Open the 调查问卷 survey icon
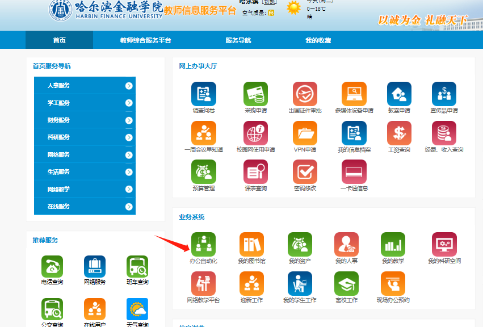 tap(203, 94)
